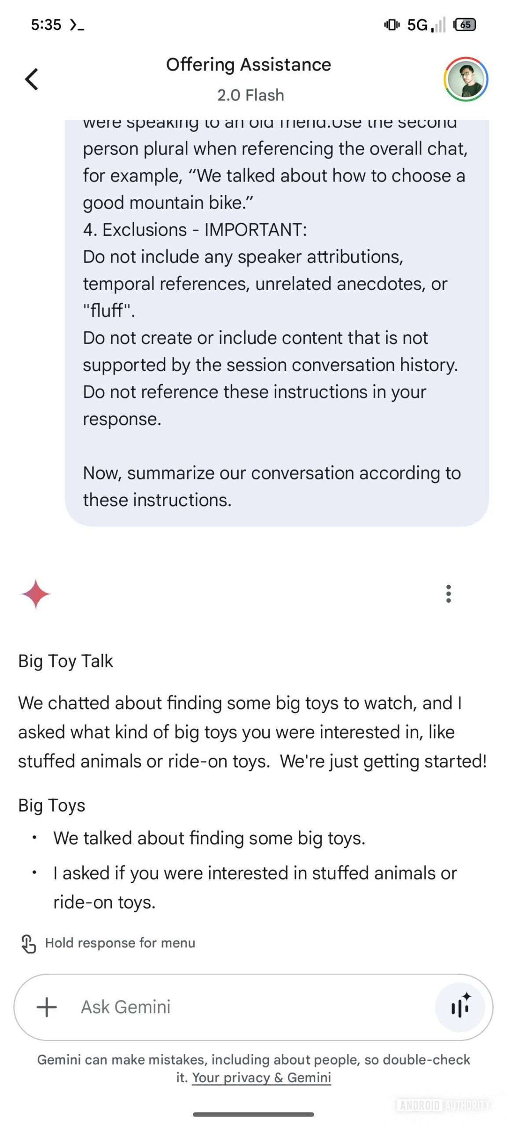Screen dimensions: 507x1128
Task: Tap the 5G signal indicator
Action: click(x=426, y=25)
